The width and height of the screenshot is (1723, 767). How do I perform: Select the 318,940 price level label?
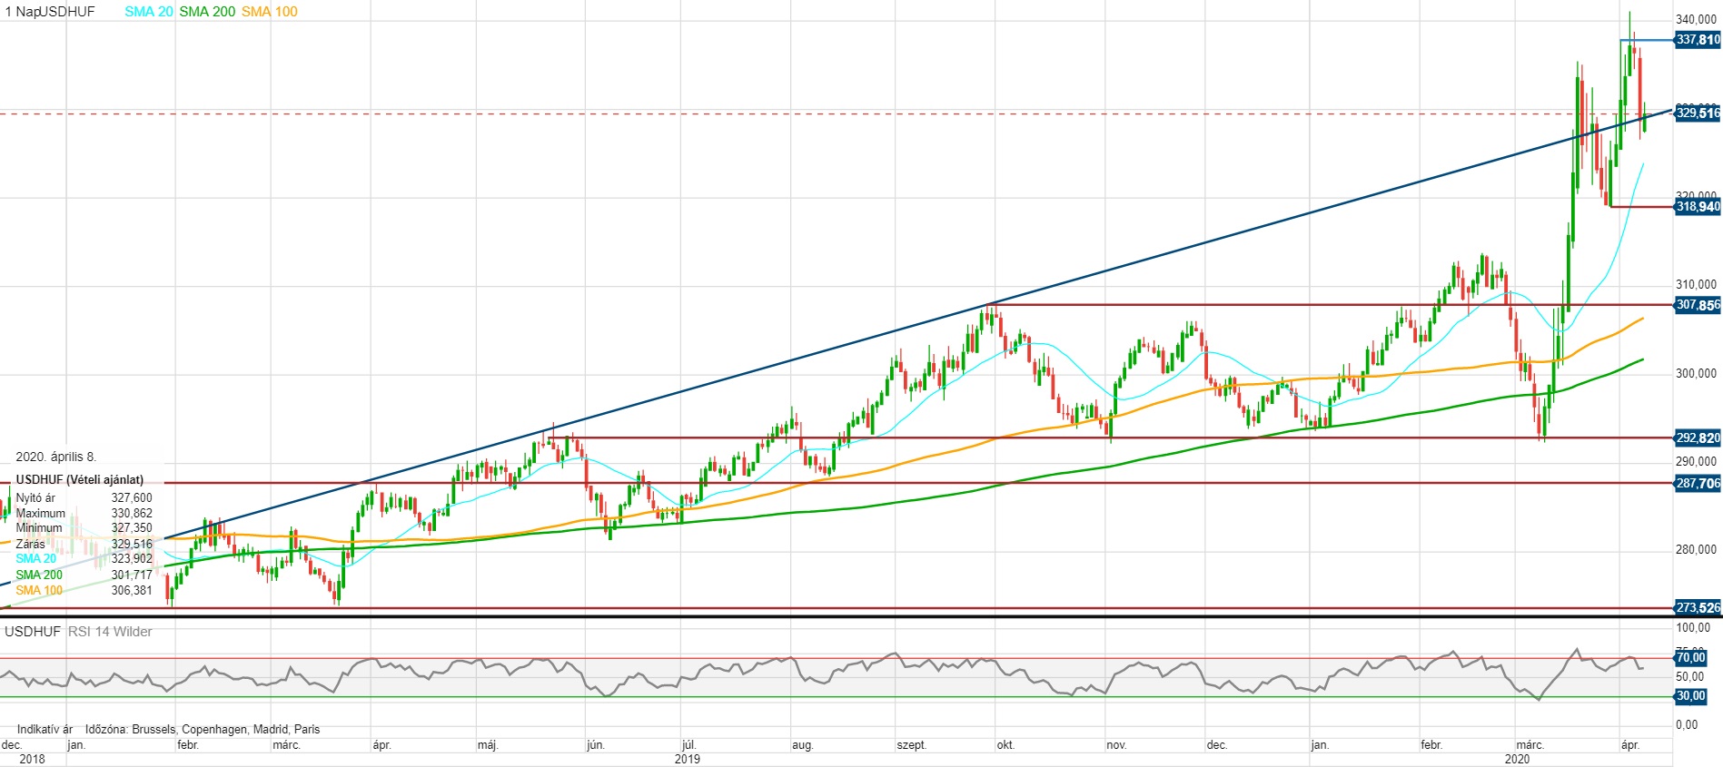coord(1698,207)
